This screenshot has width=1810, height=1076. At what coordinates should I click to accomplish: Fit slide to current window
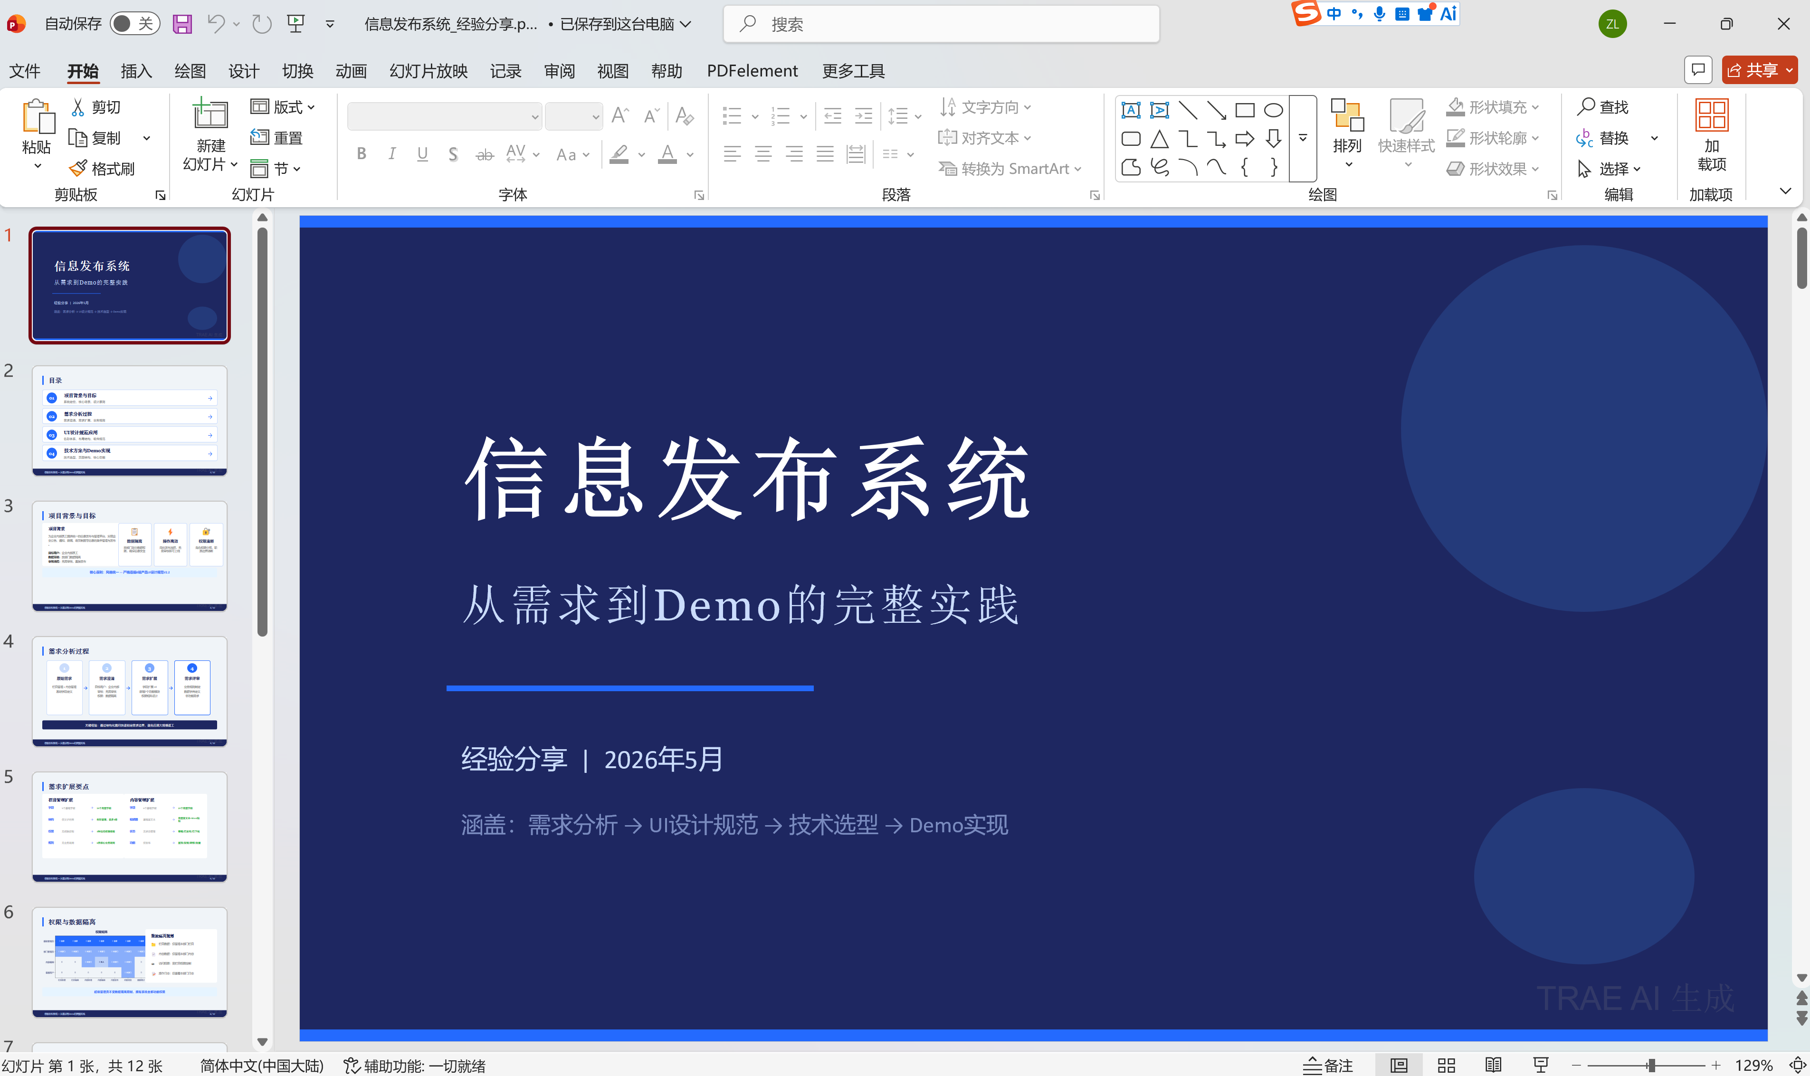point(1797,1065)
